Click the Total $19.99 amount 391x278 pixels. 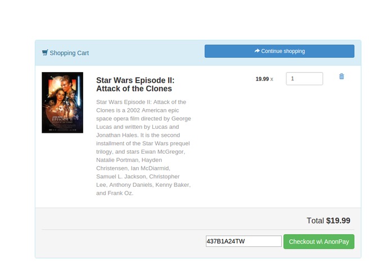[338, 221]
